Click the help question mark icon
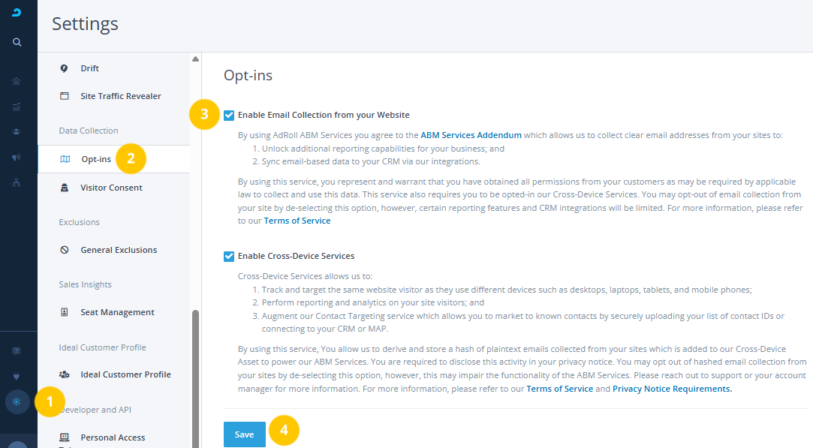This screenshot has width=813, height=448. point(17,350)
